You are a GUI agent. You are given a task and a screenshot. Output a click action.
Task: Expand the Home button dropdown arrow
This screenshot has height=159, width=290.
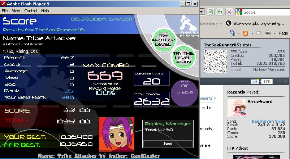coord(239,33)
